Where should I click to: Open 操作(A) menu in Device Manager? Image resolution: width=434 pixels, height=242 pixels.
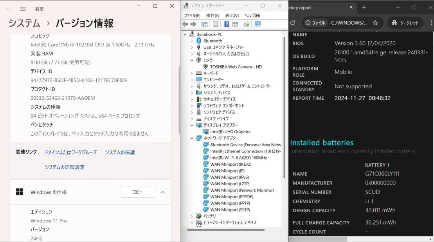point(212,16)
